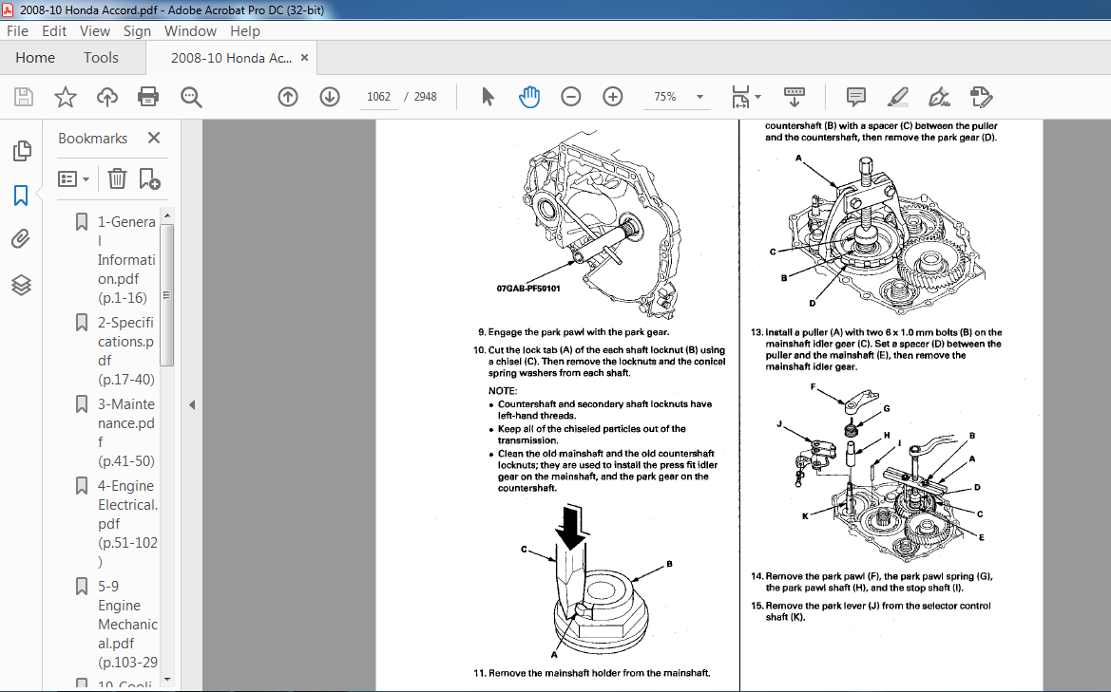
Task: Open the Sign document pen tool
Action: [940, 97]
